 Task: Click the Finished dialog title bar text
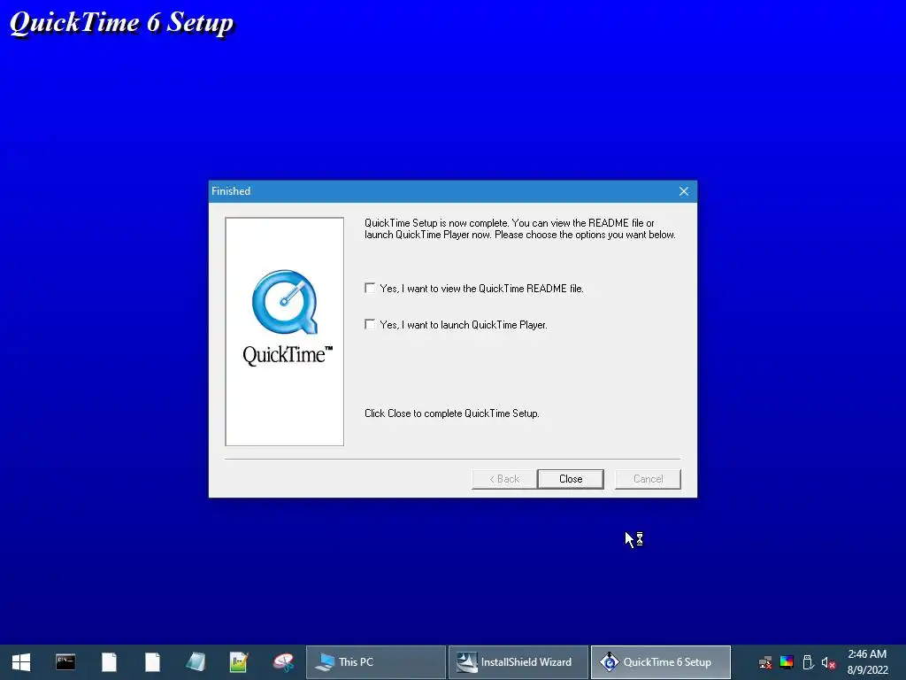[231, 191]
